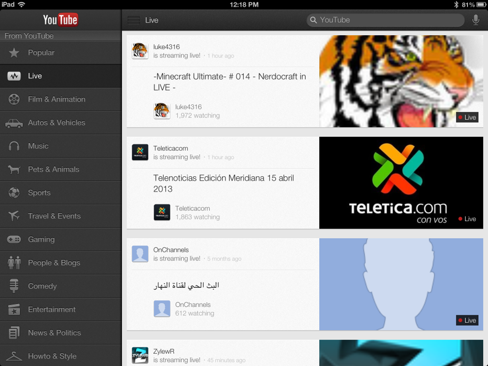Tap small luke4316 avatar beside 1,972 watching
The width and height of the screenshot is (488, 366).
(162, 111)
